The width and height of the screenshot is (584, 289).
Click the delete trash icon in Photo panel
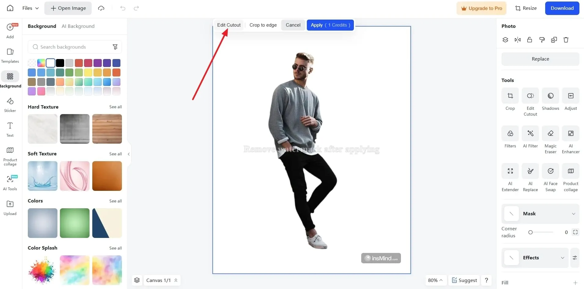point(566,40)
